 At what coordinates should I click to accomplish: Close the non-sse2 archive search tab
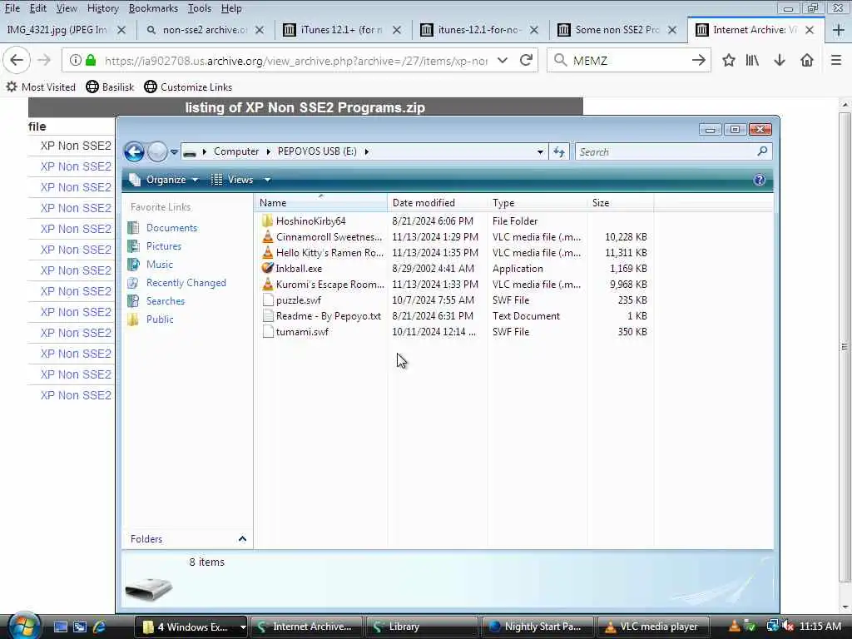260,30
